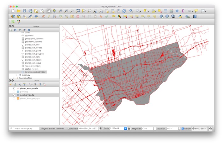Select the Identify Features tool
This screenshot has height=144, width=223.
point(131,11)
